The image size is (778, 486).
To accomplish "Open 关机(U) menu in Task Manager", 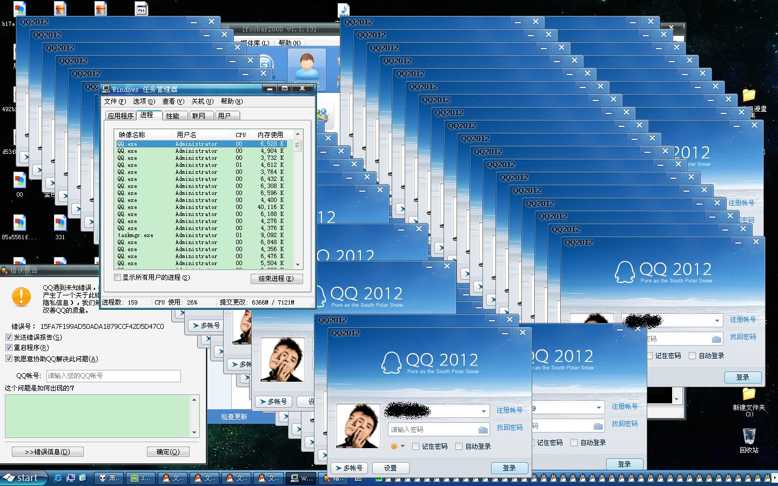I will [202, 102].
